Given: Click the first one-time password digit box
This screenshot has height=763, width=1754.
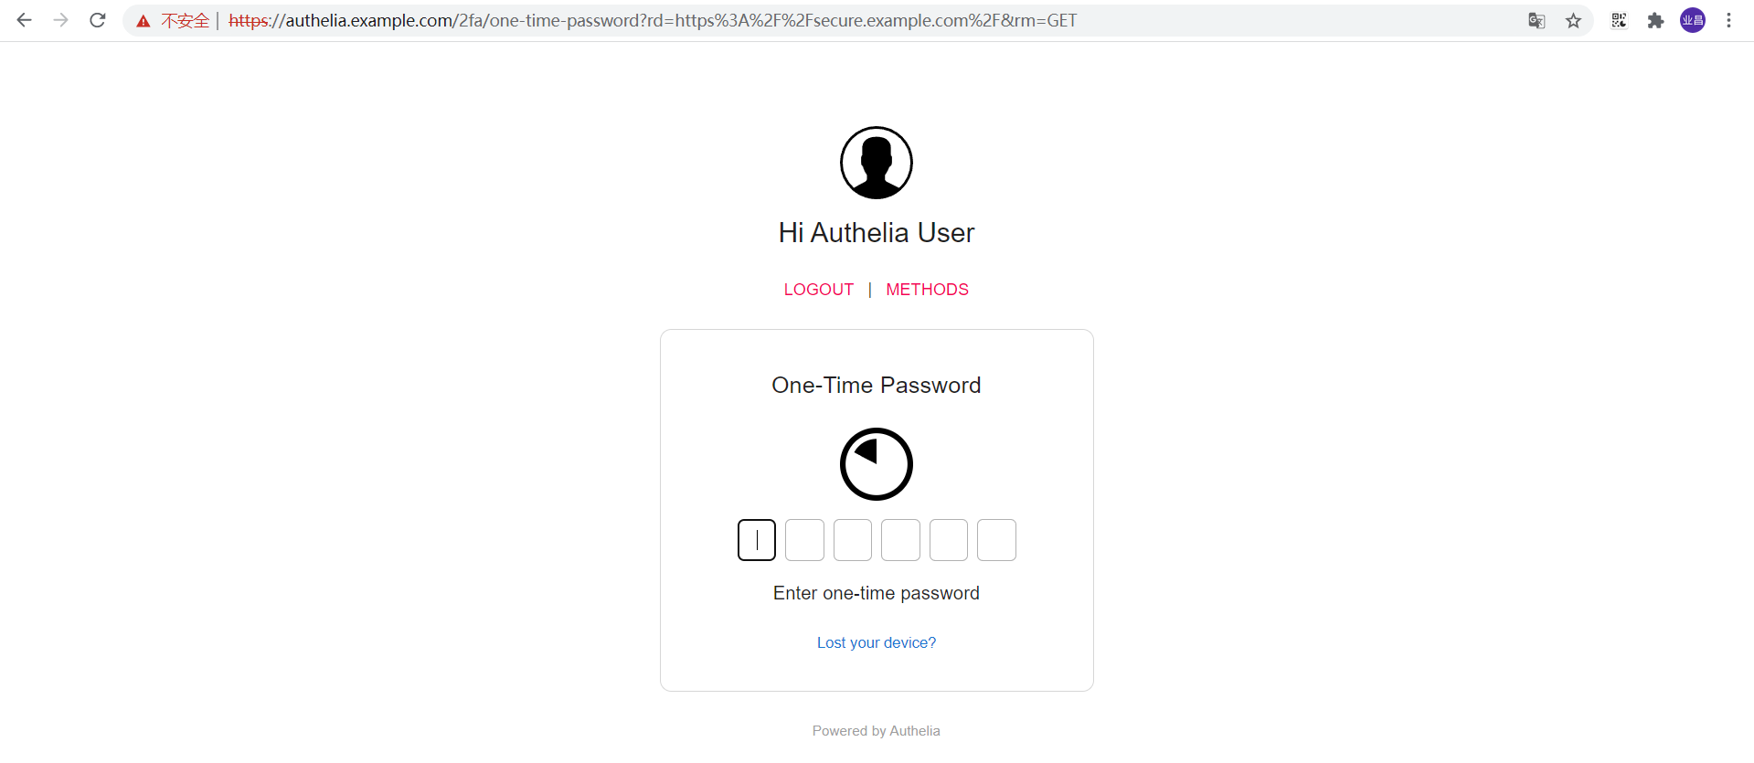Looking at the screenshot, I should point(756,540).
